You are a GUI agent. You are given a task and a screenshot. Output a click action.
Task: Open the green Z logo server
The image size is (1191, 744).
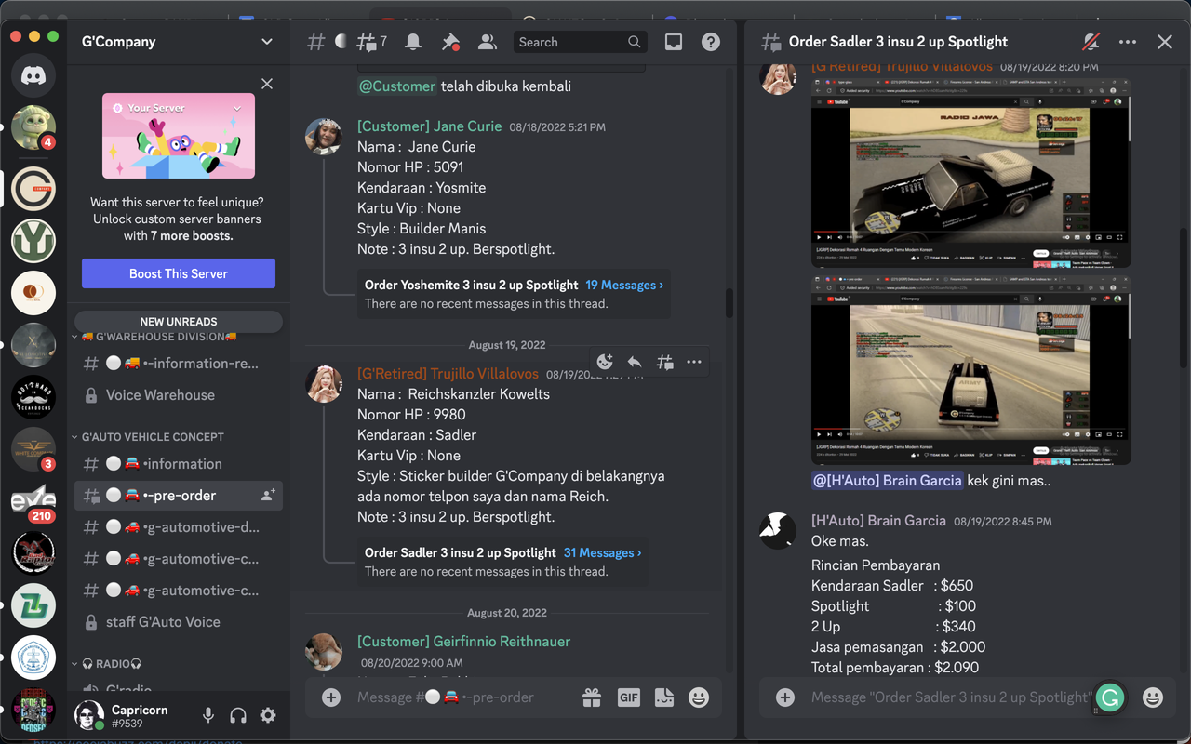click(x=33, y=605)
